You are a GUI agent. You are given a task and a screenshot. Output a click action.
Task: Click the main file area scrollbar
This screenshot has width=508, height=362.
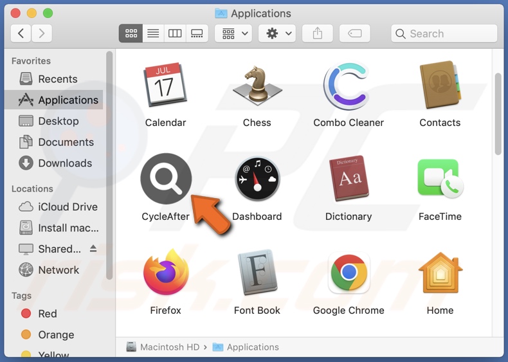point(498,114)
